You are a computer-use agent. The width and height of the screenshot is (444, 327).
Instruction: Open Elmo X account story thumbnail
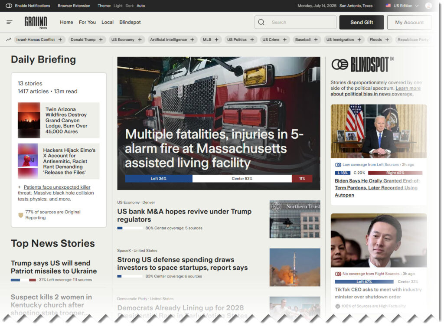[x=28, y=161]
